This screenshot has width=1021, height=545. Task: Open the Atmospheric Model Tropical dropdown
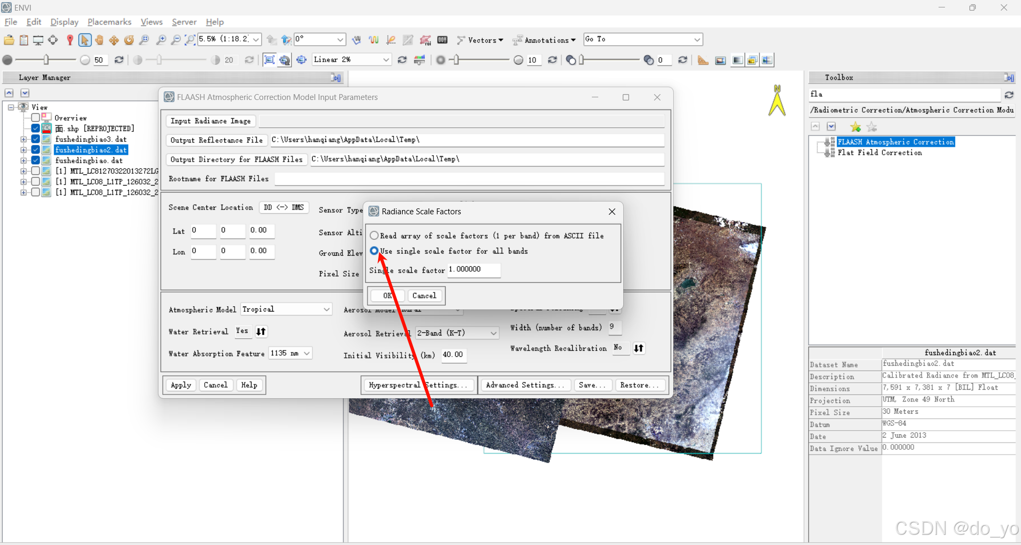(x=327, y=309)
